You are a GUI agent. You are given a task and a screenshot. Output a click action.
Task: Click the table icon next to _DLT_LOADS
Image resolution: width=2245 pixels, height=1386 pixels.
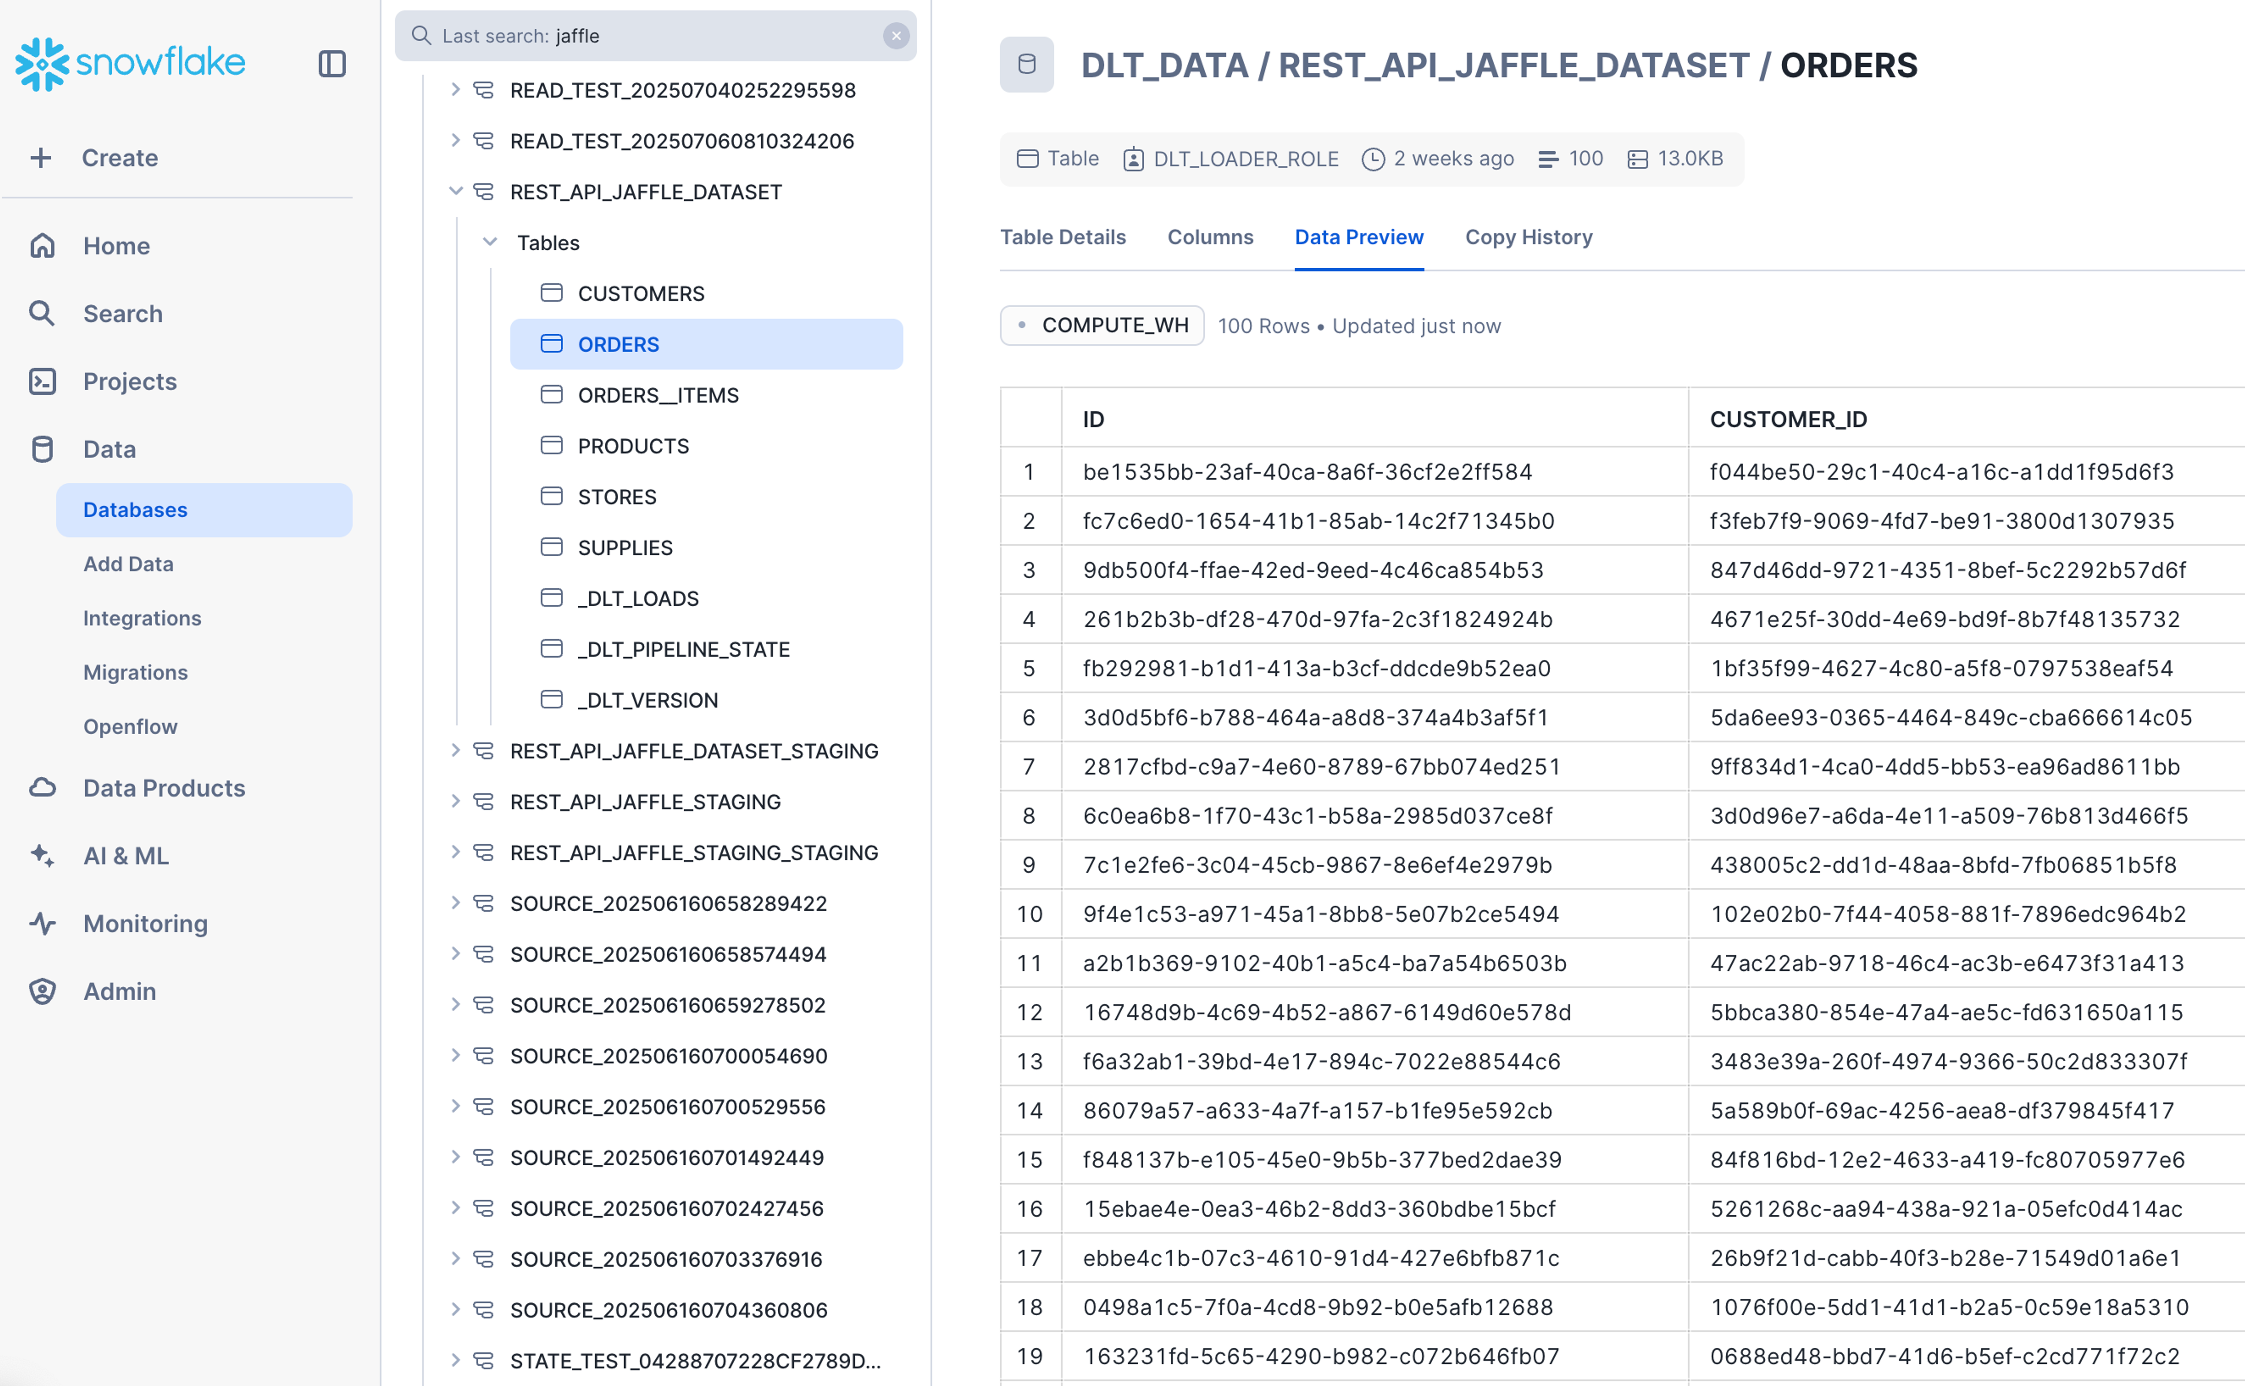click(552, 599)
